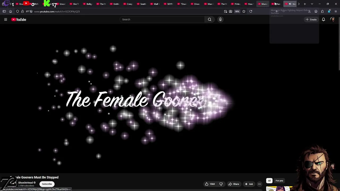Reset the 90% zoom level indicator
This screenshot has height=191, width=340.
pos(237,11)
